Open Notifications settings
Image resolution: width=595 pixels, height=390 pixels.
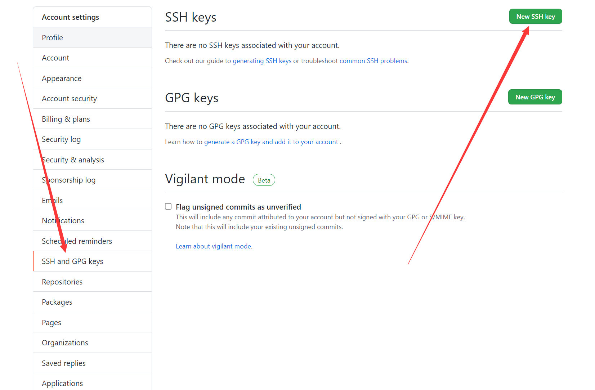(92, 221)
